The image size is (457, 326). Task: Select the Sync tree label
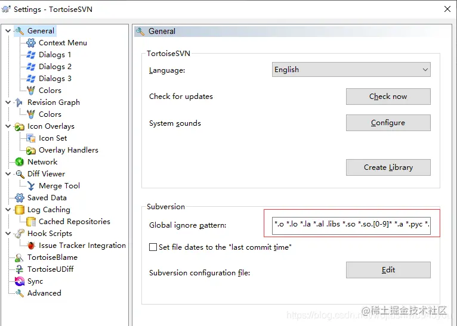click(35, 281)
